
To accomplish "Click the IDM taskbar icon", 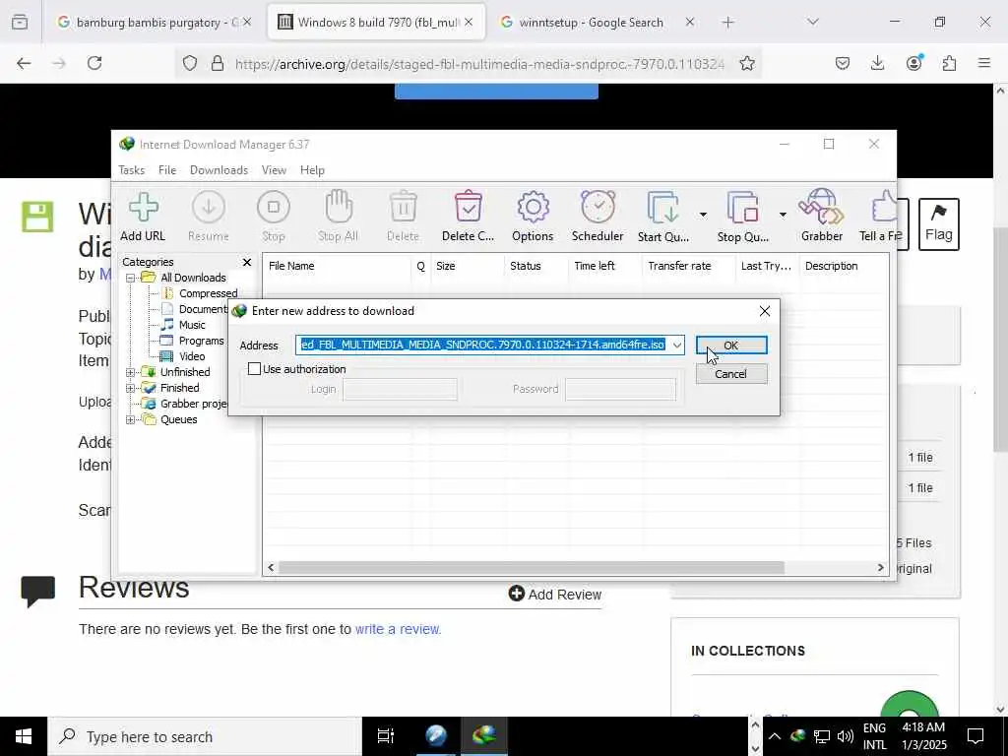I will 484,736.
